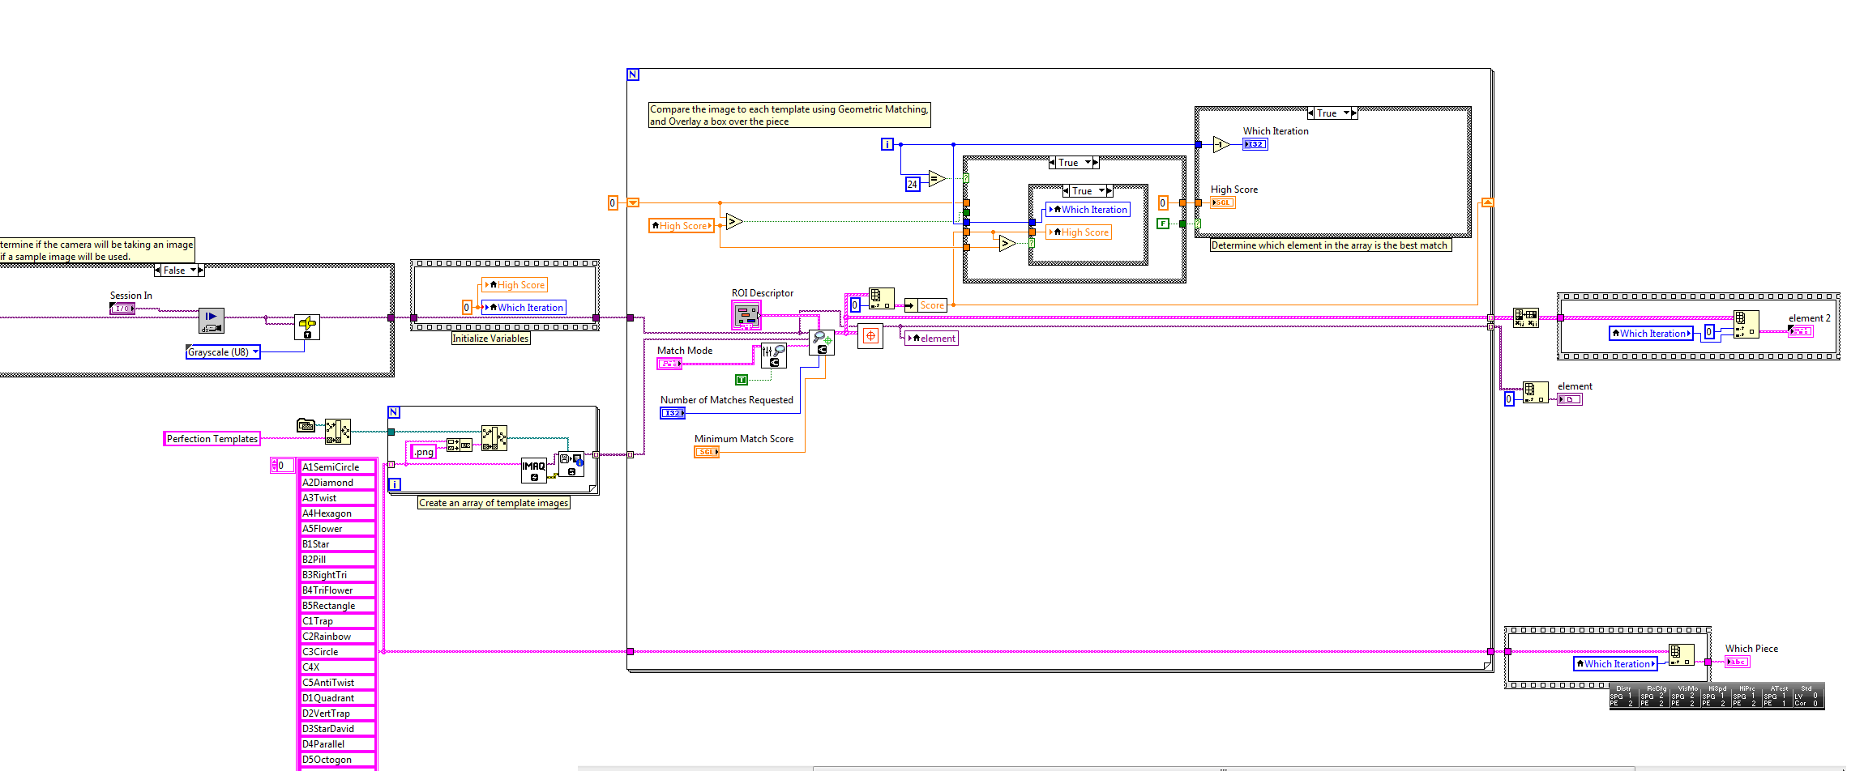Select Greater Than feeding innermost case selector

coord(1007,243)
